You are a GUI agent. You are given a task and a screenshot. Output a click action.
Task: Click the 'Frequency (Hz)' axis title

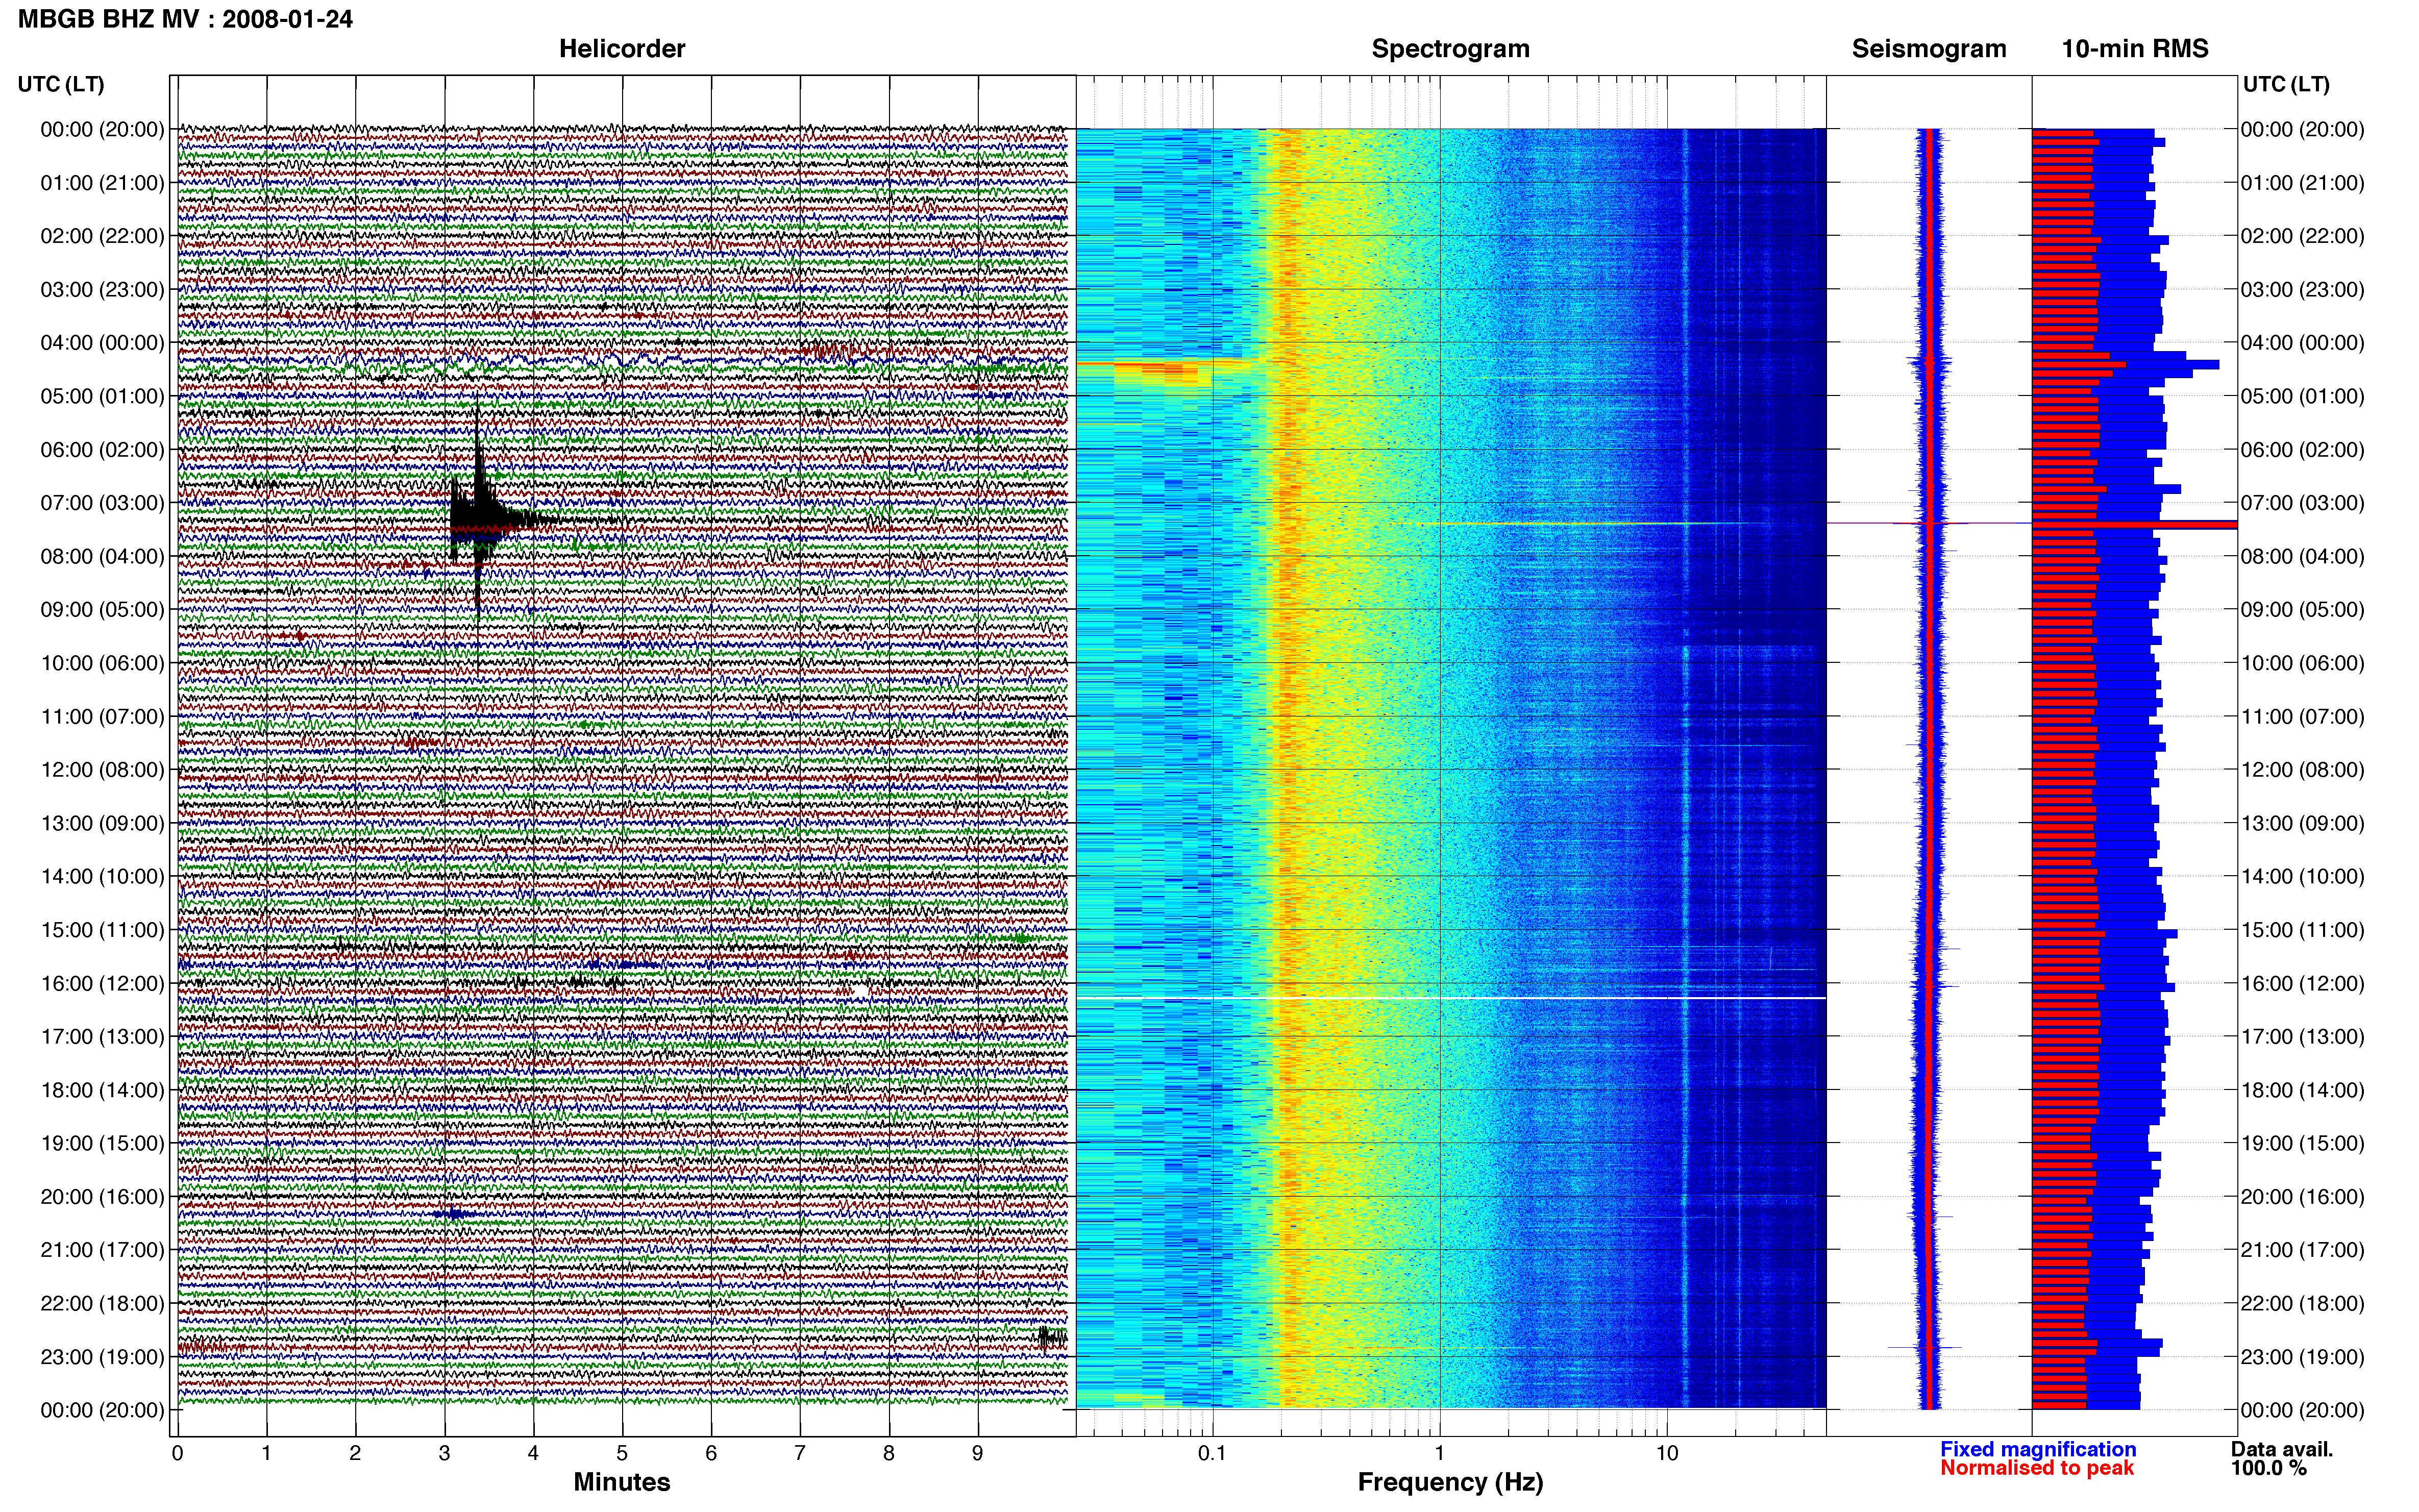coord(1450,1482)
